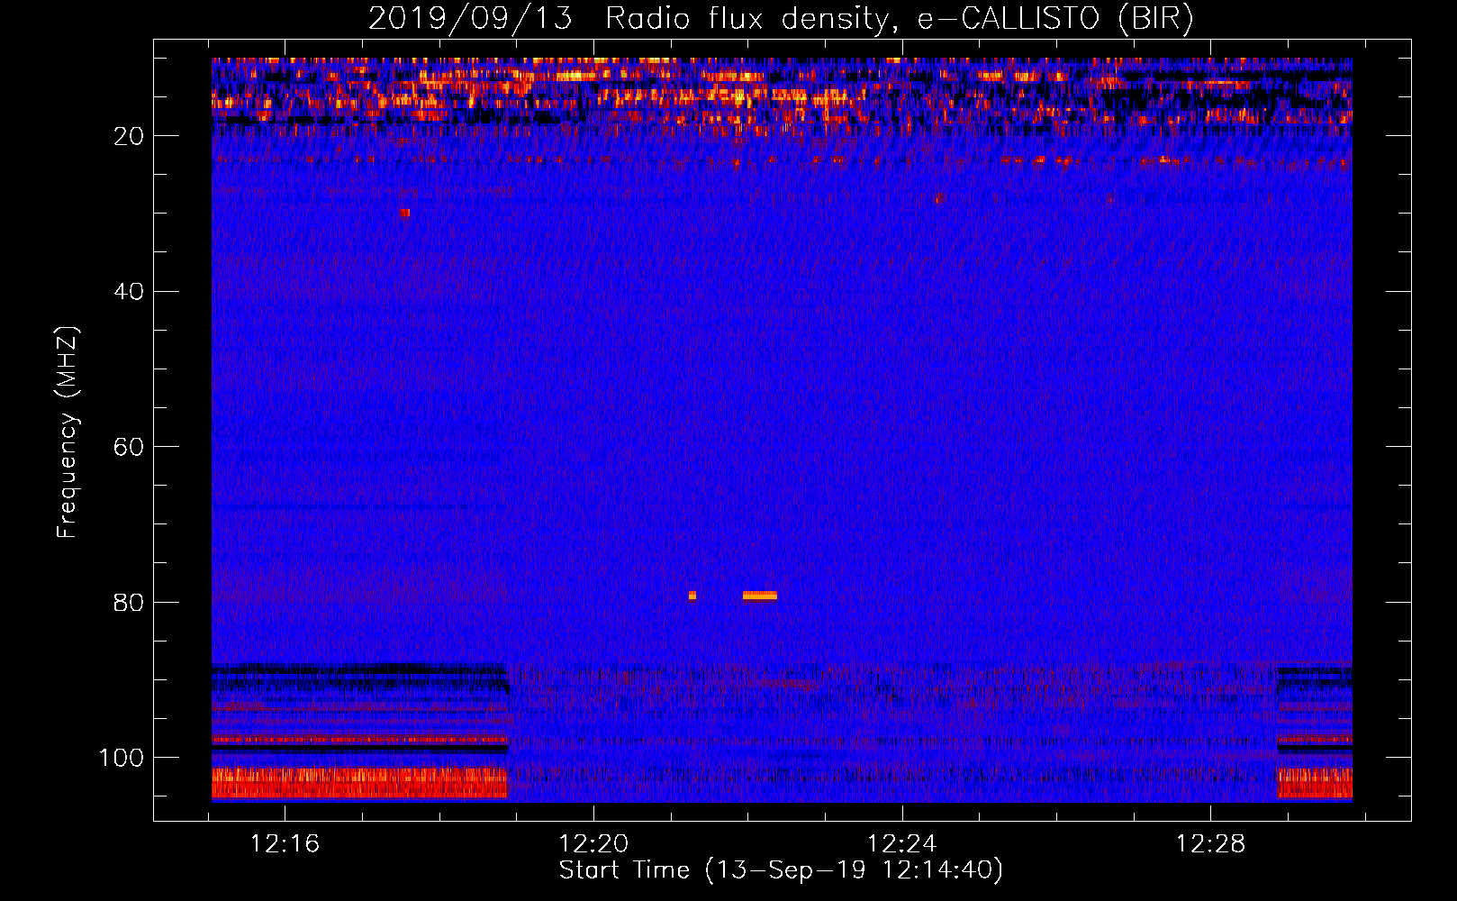
Task: Click the '12:24' time tick label
Action: (x=901, y=844)
